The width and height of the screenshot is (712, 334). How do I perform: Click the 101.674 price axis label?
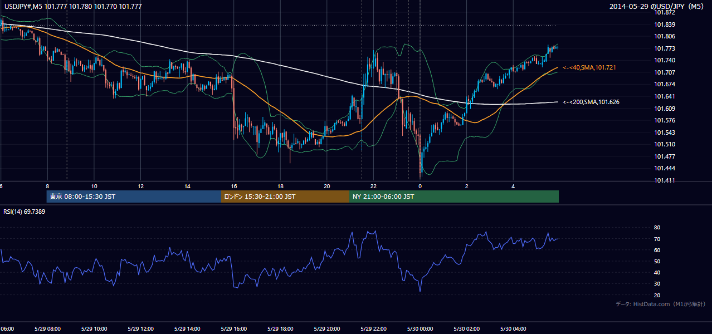click(665, 84)
